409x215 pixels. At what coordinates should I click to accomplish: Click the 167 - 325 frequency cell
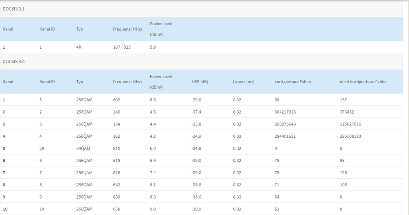pos(122,47)
